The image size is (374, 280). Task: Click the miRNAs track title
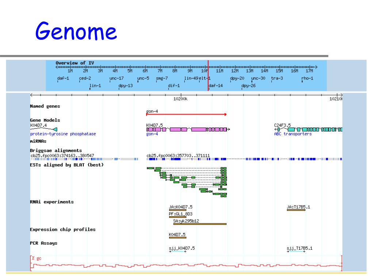click(x=38, y=141)
